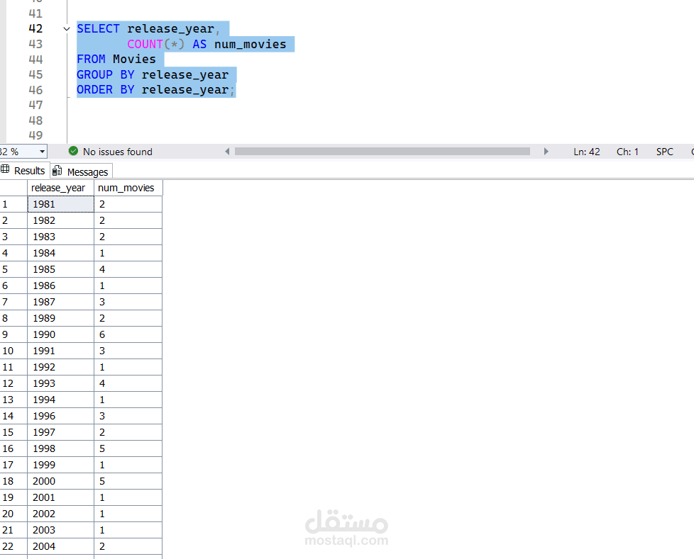Select cell with release year 1998
The height and width of the screenshot is (559, 694).
pyautogui.click(x=60, y=448)
